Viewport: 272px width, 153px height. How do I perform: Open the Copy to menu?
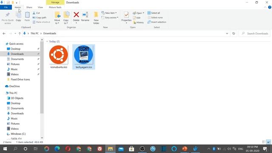(x=66, y=18)
